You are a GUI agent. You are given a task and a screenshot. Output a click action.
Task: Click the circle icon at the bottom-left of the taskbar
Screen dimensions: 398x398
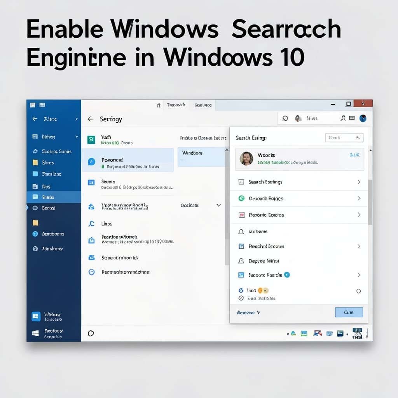point(91,333)
